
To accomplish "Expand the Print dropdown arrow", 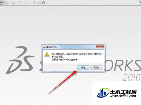I will (17, 3).
